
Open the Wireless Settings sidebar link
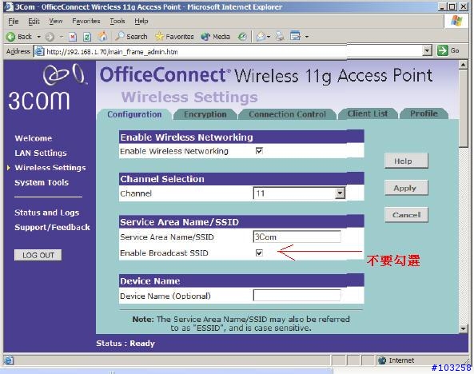point(50,168)
